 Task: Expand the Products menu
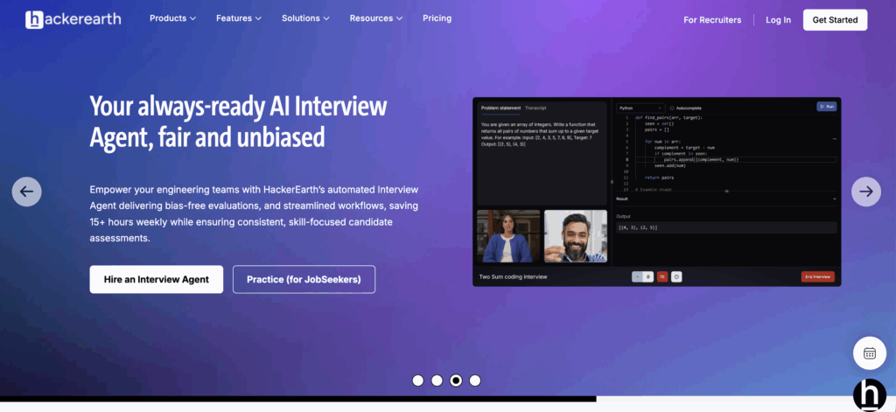172,18
